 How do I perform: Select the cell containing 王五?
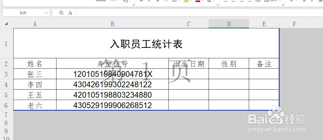pos(35,95)
